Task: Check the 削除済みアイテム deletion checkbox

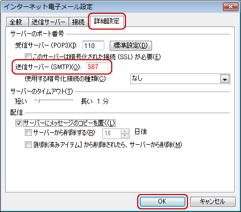Action: [x=28, y=145]
